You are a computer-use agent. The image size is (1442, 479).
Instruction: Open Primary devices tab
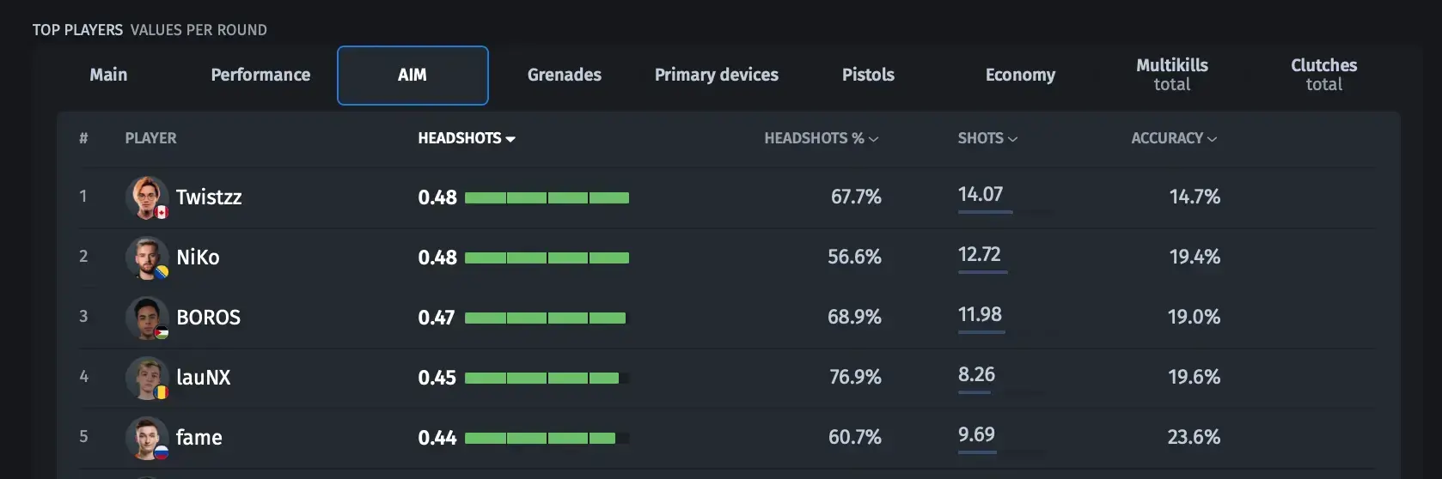(717, 76)
